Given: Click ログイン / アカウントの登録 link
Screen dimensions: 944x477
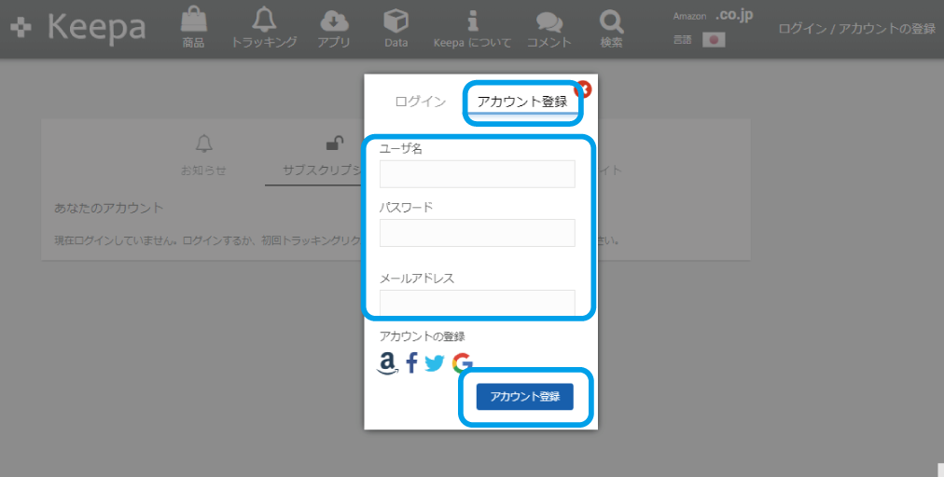Looking at the screenshot, I should tap(856, 29).
